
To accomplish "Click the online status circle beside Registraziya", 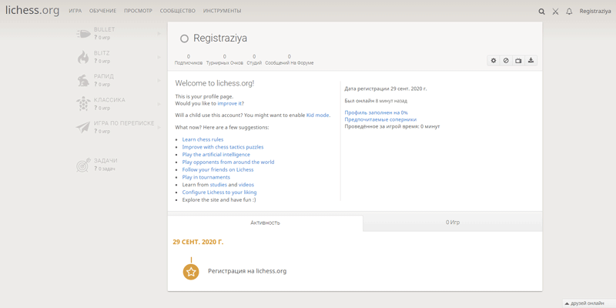I will coord(184,38).
